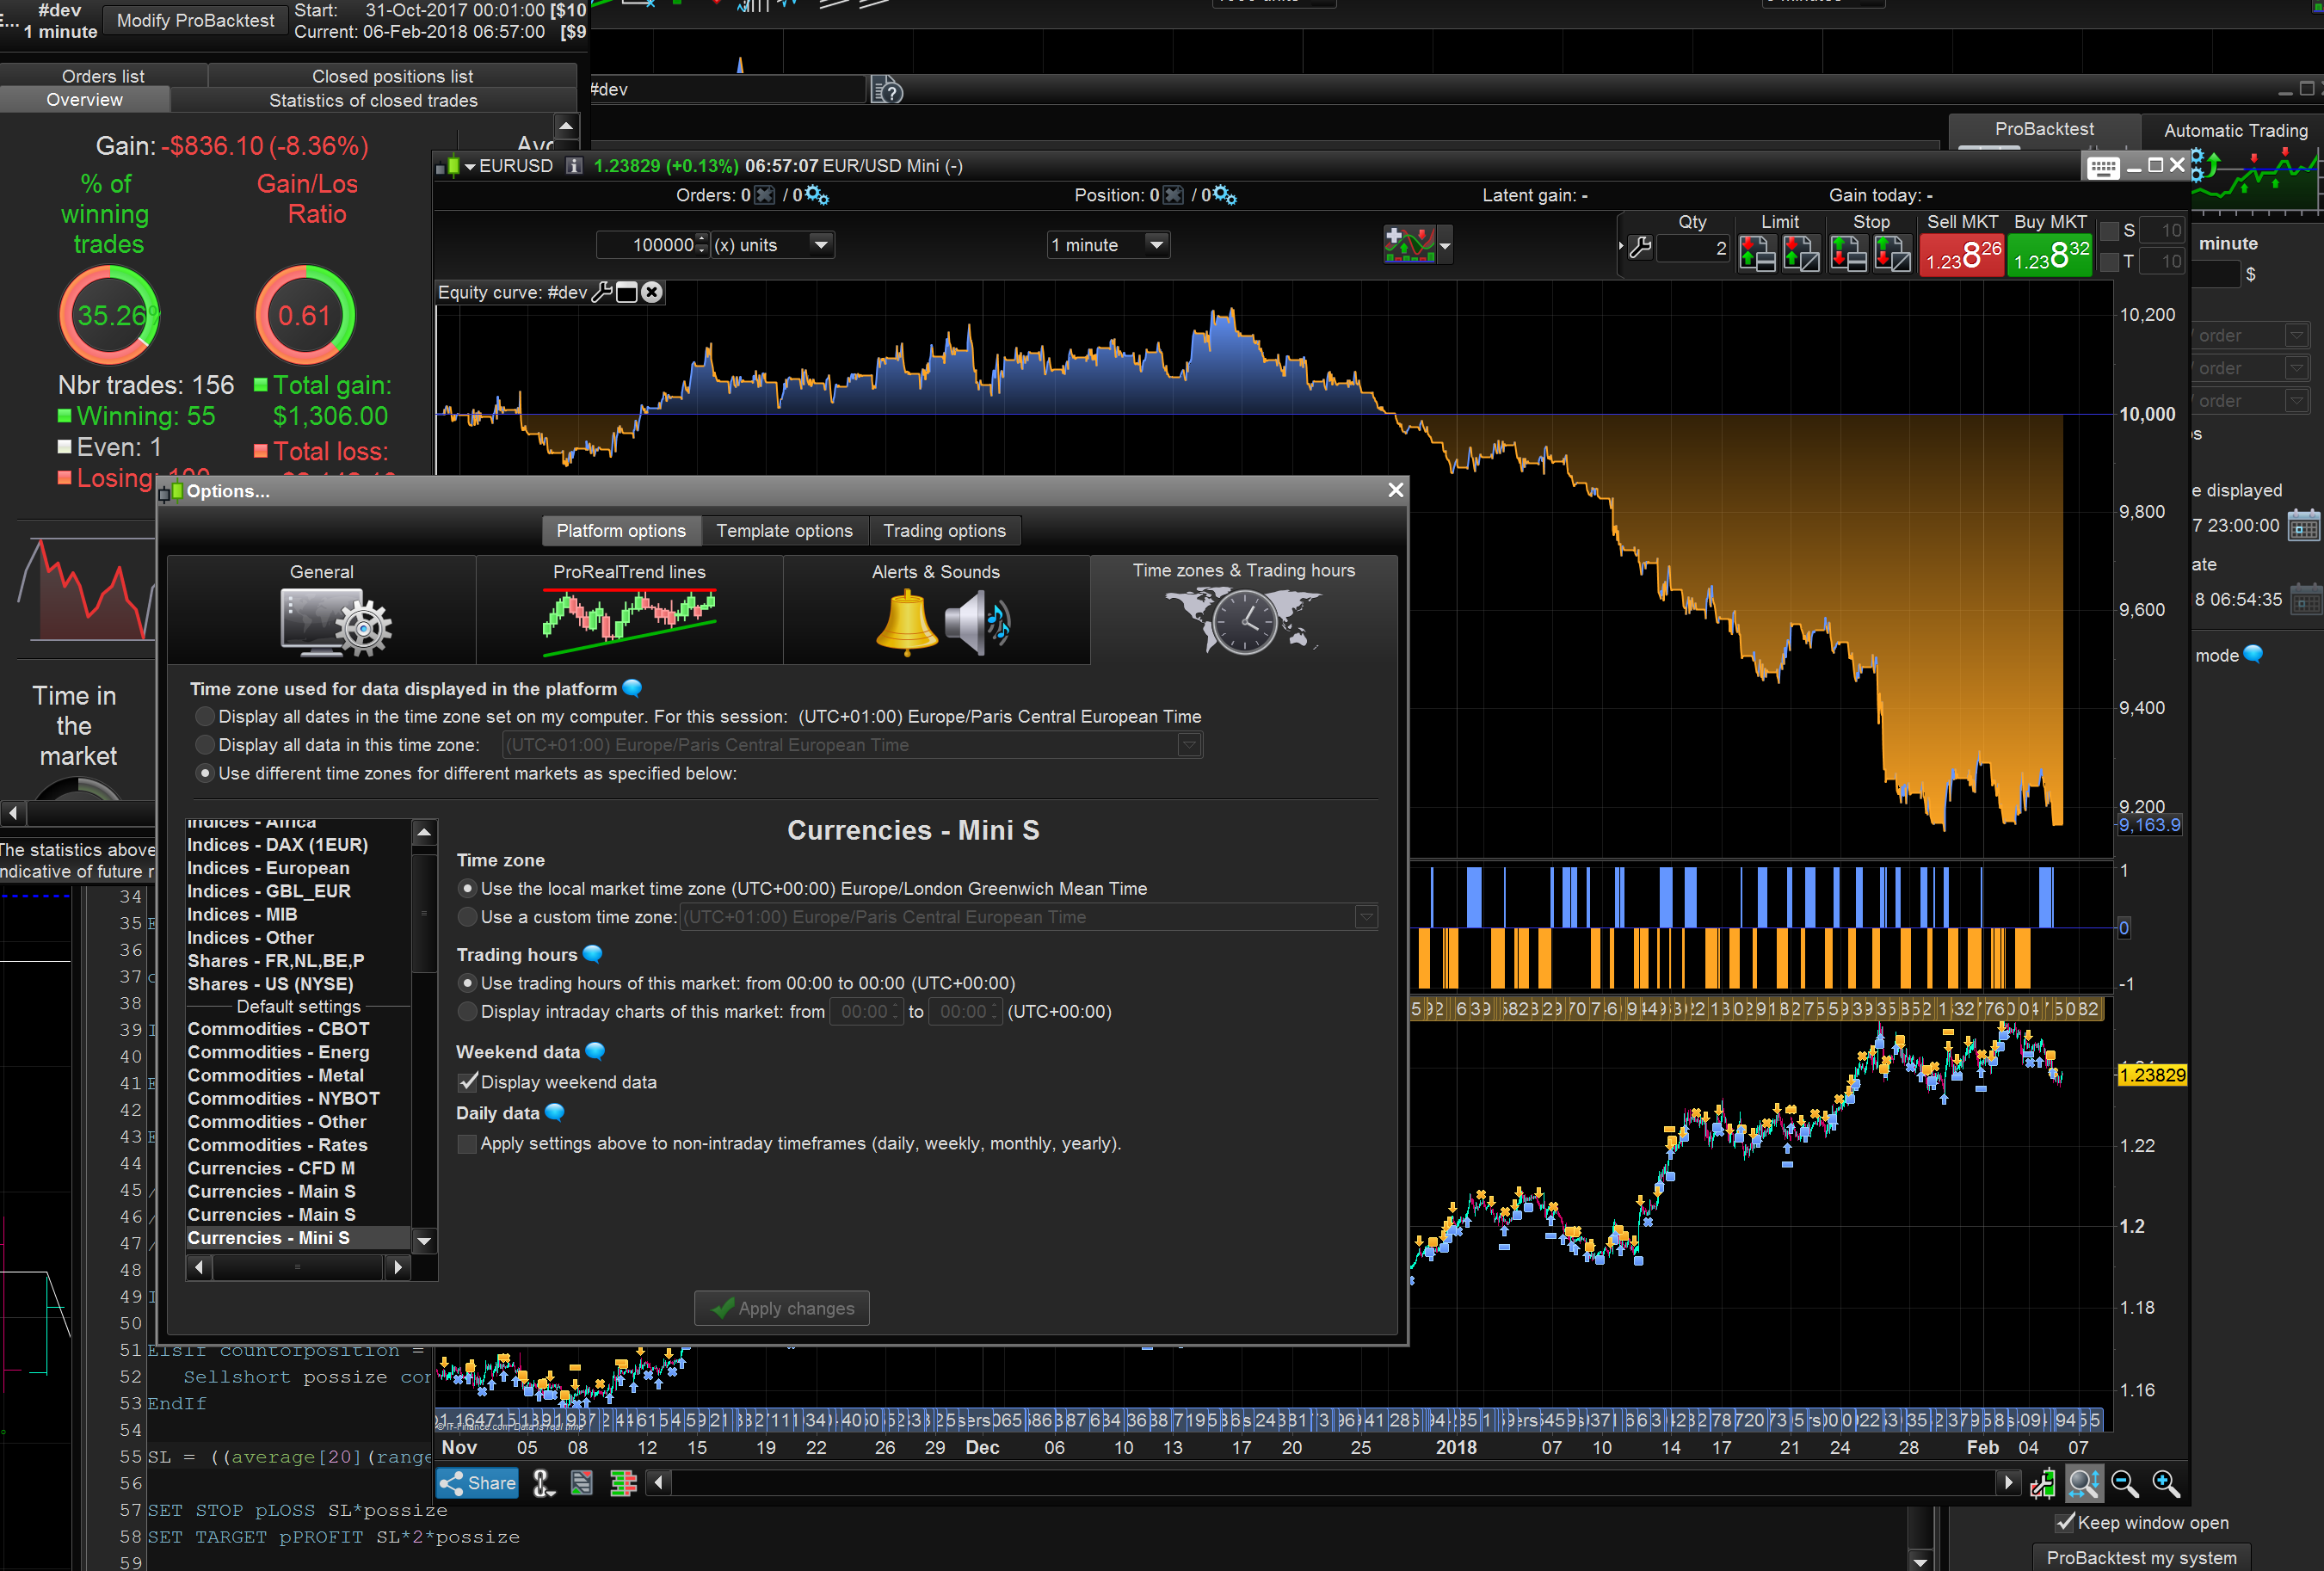Select Use a custom time zone
Viewport: 2324px width, 1571px height.
coord(467,917)
